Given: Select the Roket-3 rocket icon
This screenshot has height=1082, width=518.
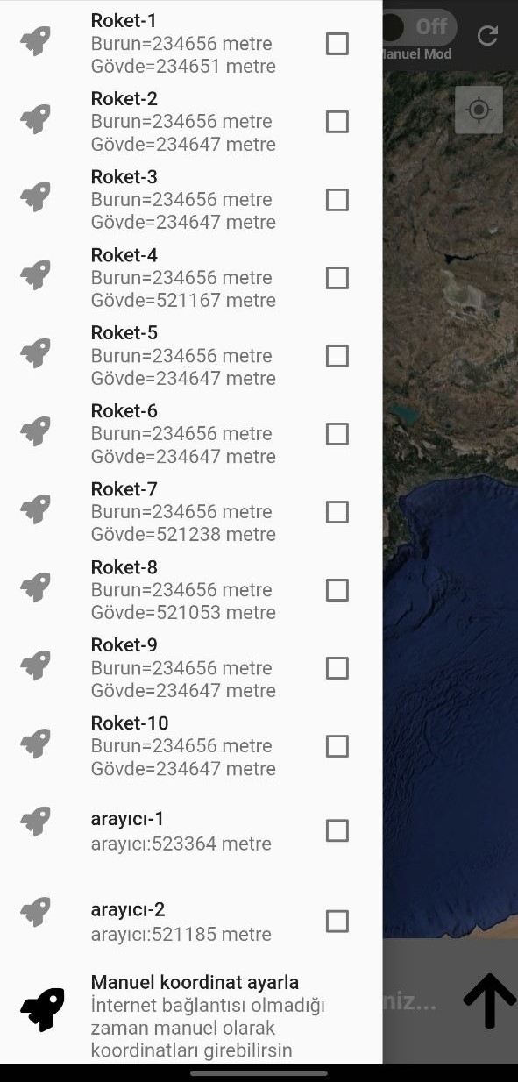Looking at the screenshot, I should pyautogui.click(x=35, y=196).
